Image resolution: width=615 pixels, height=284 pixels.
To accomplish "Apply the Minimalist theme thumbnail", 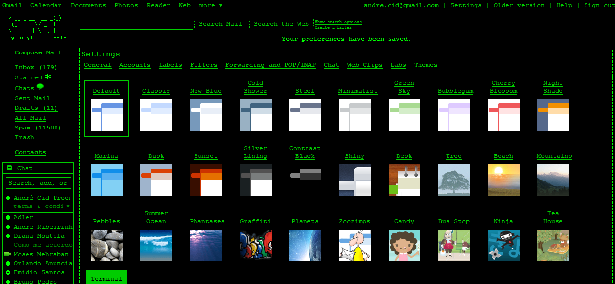I will coord(355,115).
